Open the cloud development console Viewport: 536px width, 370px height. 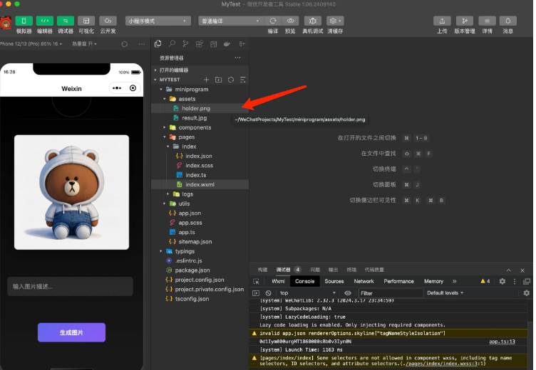tap(108, 21)
